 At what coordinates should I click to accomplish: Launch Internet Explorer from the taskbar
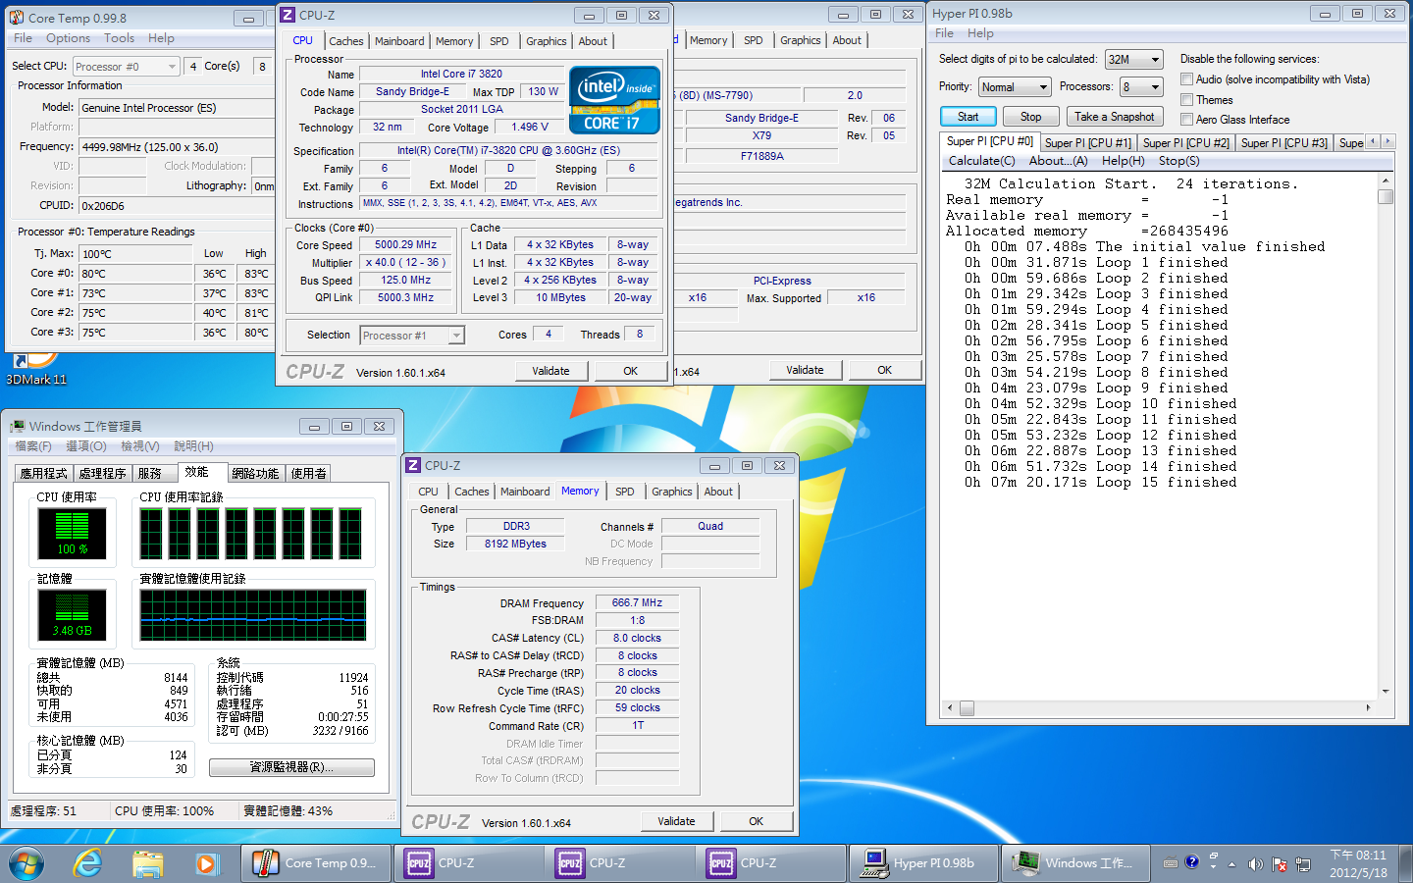(88, 863)
